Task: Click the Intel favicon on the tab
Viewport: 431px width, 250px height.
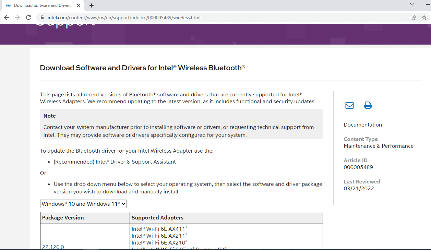Action: 9,5
